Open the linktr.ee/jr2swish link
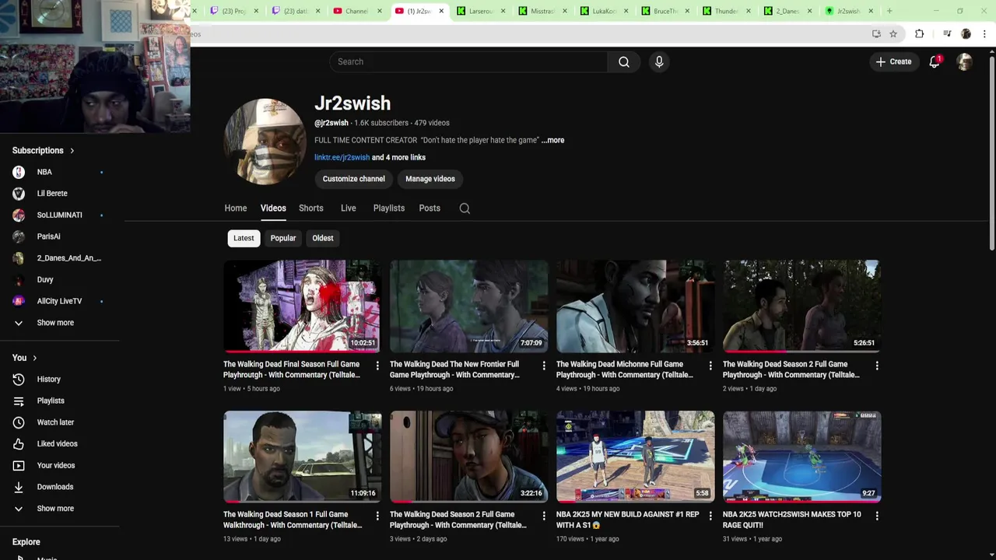Image resolution: width=996 pixels, height=560 pixels. pos(342,157)
